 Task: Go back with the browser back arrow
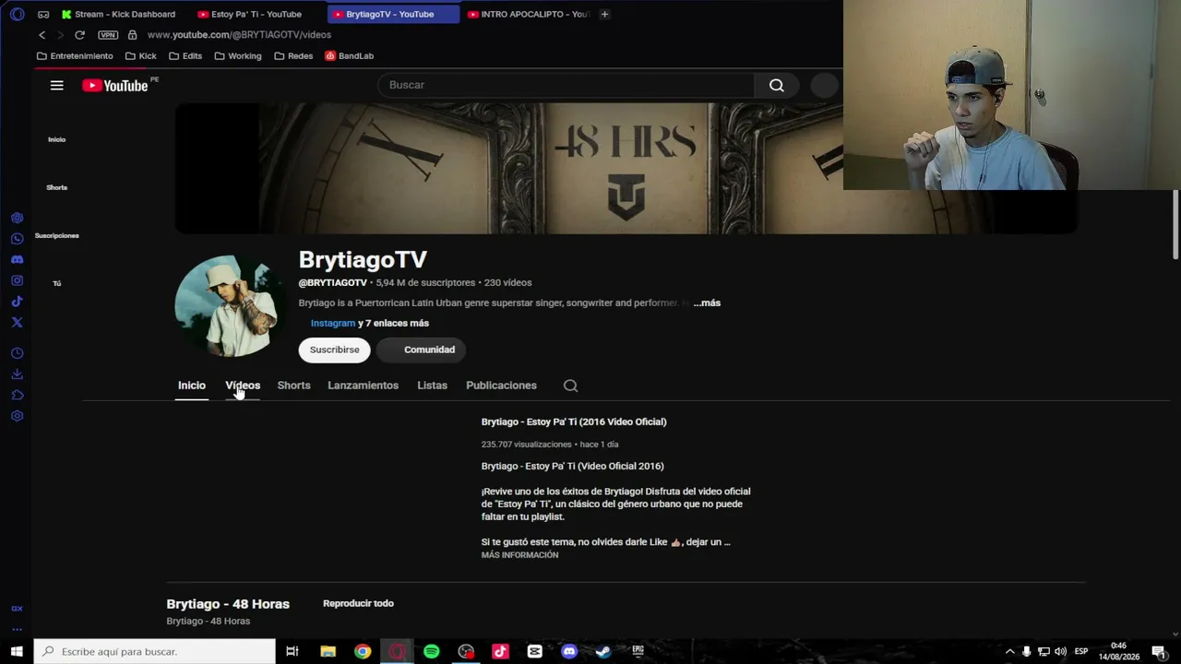[42, 35]
